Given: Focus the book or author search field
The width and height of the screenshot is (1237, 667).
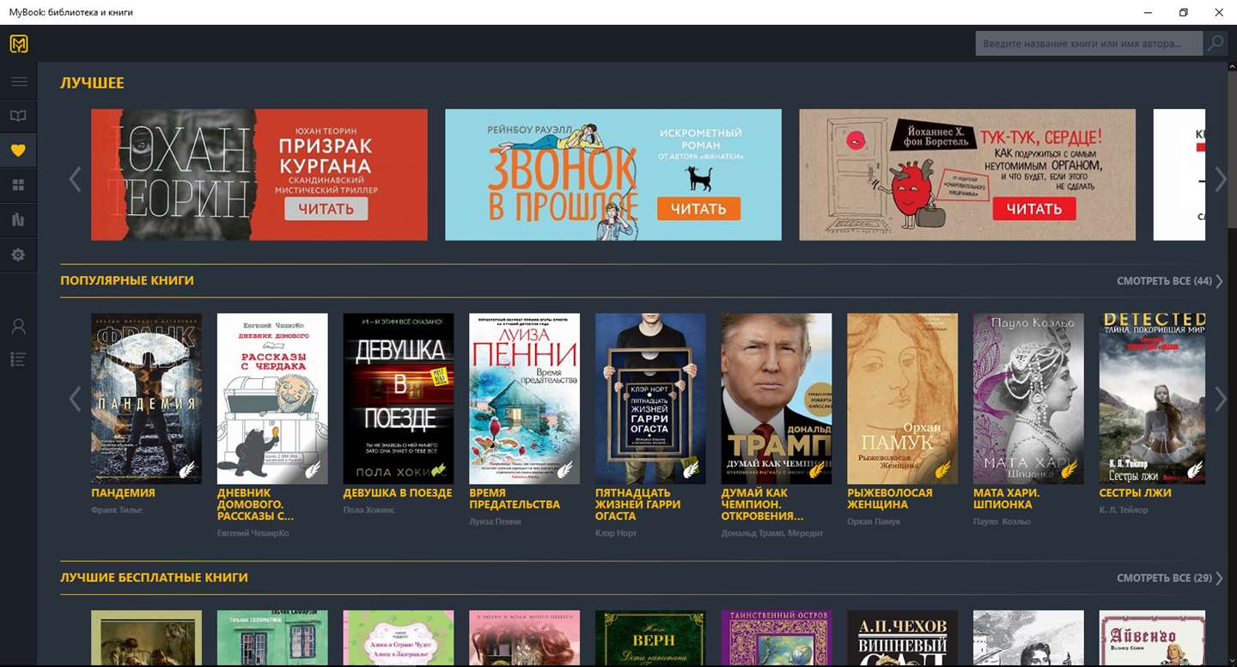Looking at the screenshot, I should coord(1089,44).
